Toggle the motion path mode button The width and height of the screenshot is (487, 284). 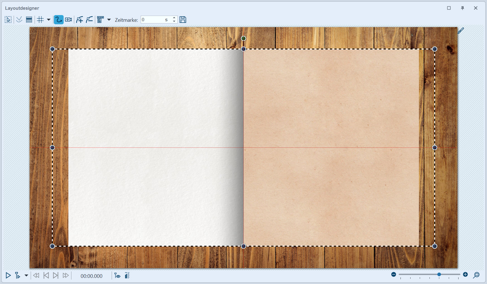click(x=59, y=20)
